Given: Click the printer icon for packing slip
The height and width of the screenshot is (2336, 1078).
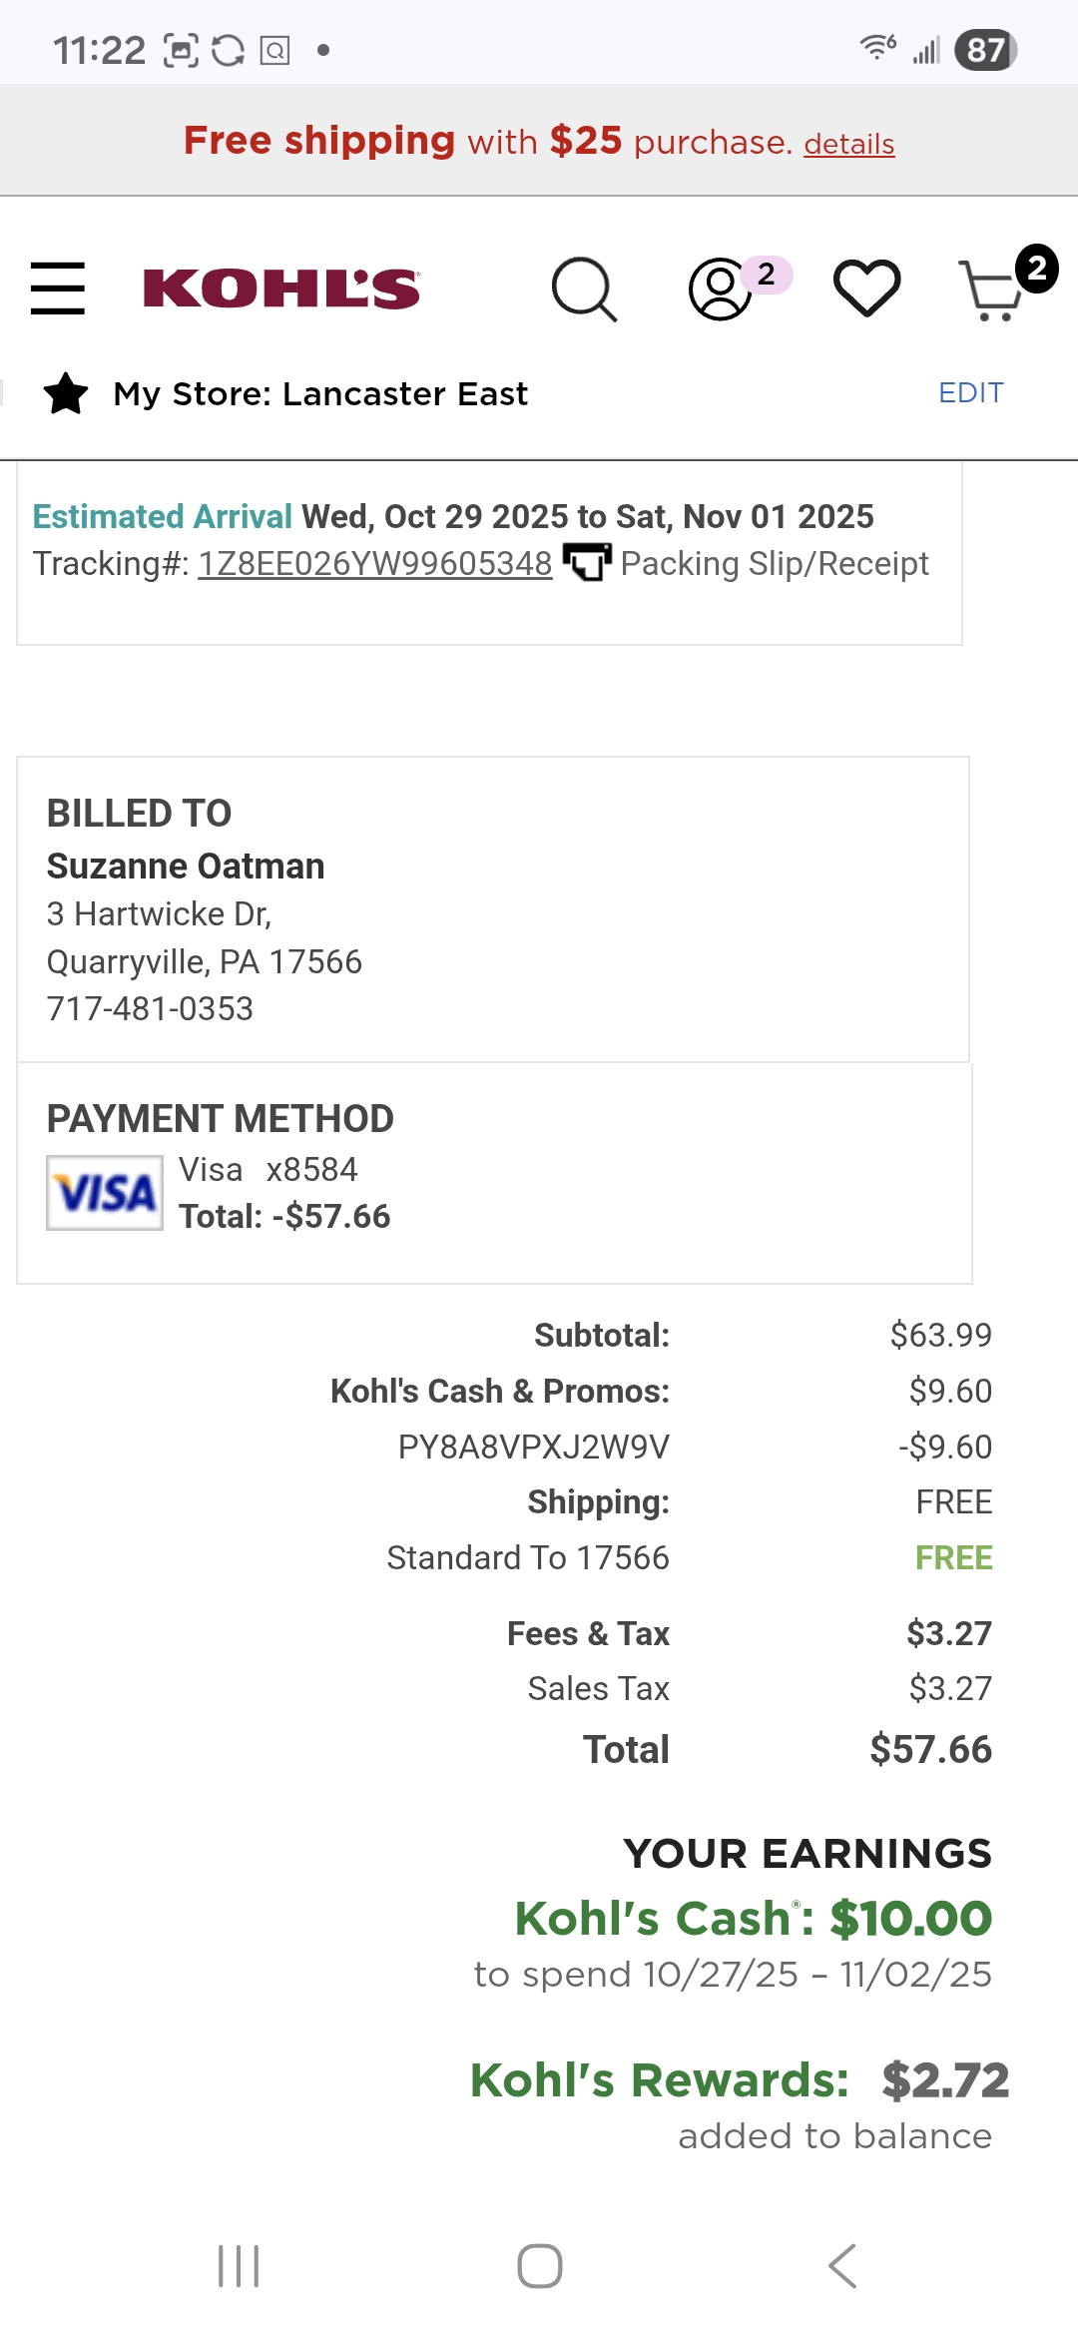Looking at the screenshot, I should (x=587, y=562).
